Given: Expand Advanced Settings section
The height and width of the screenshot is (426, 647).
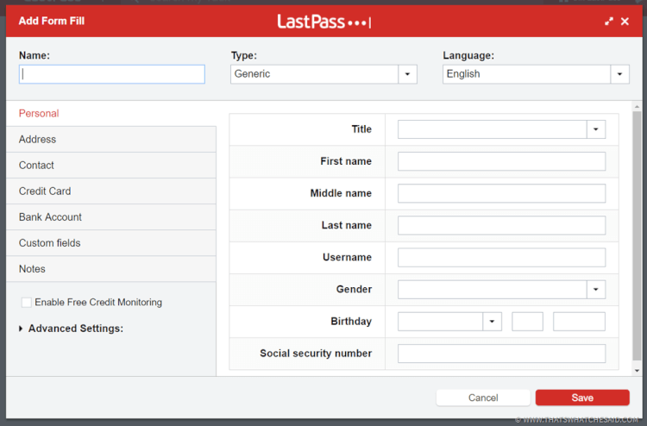Looking at the screenshot, I should point(72,329).
